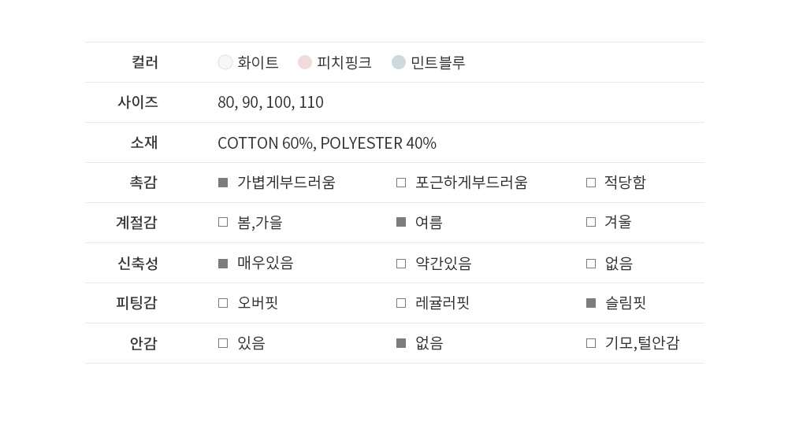Toggle the 여름 season checkbox
The height and width of the screenshot is (425, 788).
point(401,223)
